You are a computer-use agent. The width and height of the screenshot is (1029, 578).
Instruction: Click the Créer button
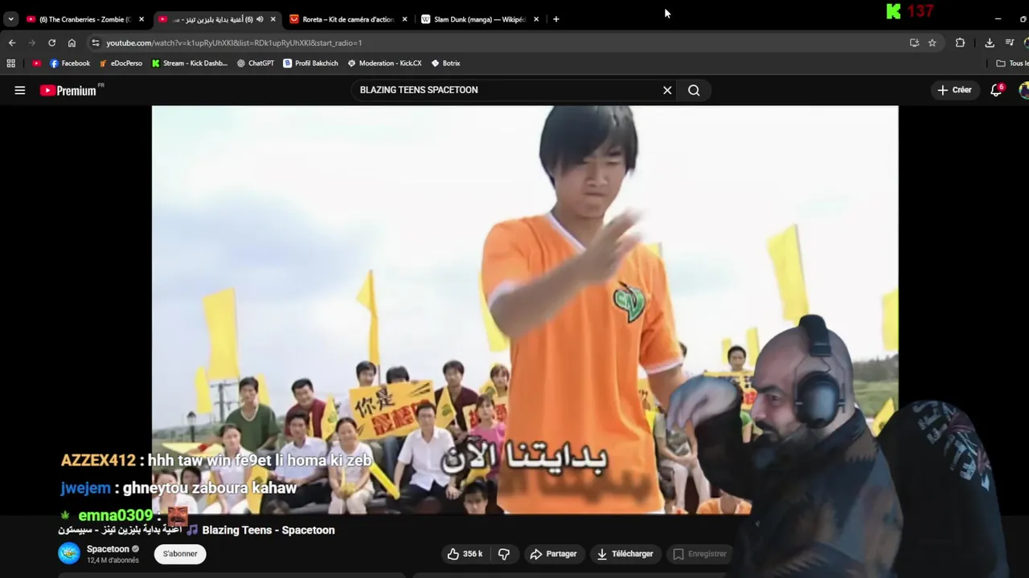[954, 90]
